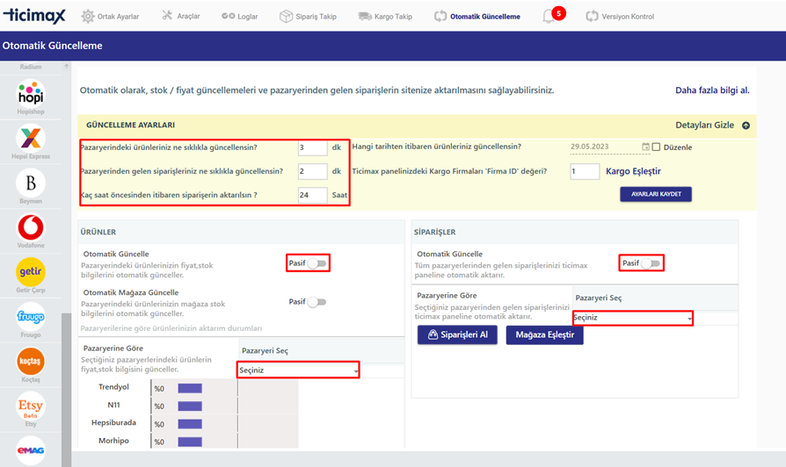786x467 pixels.
Task: Click the Versiyon Kontrol refresh icon
Action: [592, 16]
